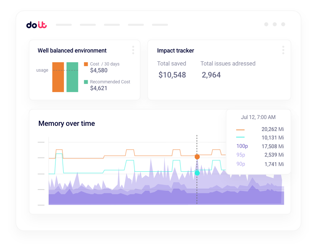Viewport: 317px width, 252px height.
Task: Click the rightmost circle icon in the header
Action: click(x=284, y=24)
